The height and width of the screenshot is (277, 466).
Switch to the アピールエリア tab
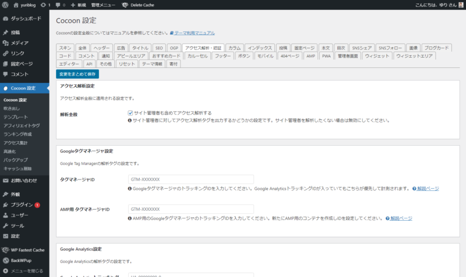point(131,56)
